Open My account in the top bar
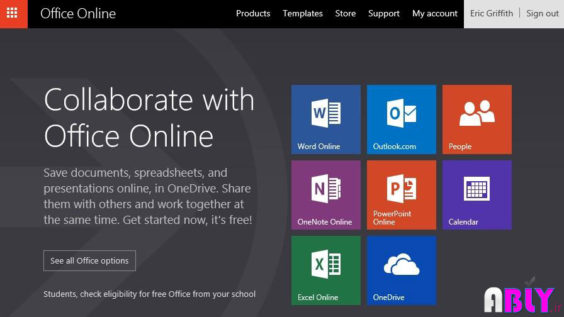This screenshot has width=564, height=317. click(x=435, y=14)
